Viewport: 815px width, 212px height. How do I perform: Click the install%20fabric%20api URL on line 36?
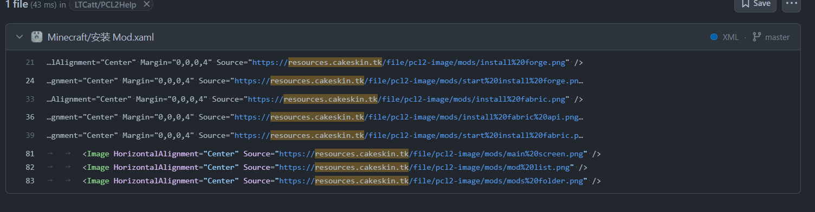point(409,117)
